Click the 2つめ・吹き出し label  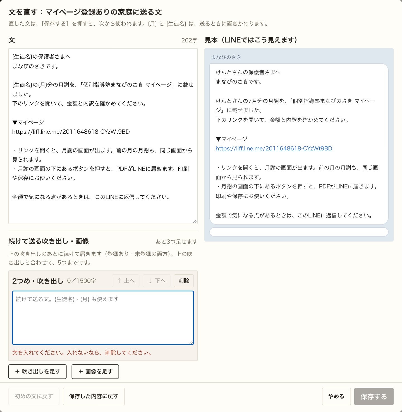(38, 281)
